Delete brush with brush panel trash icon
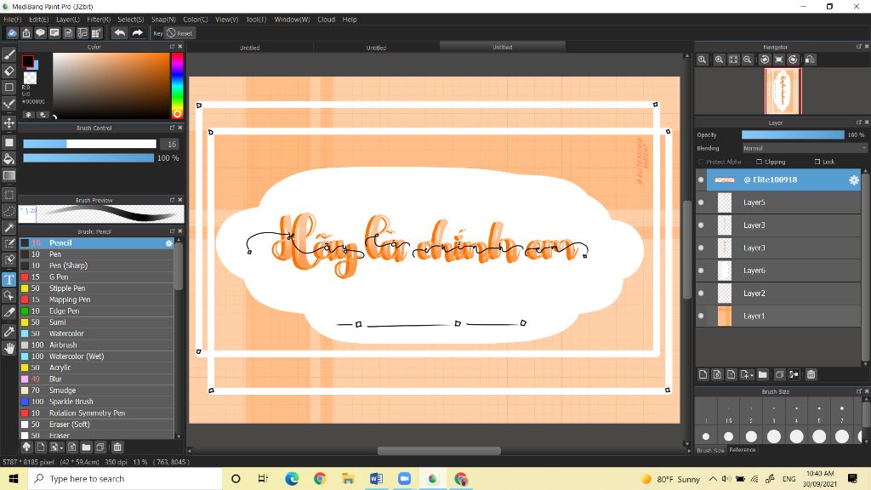 [117, 447]
